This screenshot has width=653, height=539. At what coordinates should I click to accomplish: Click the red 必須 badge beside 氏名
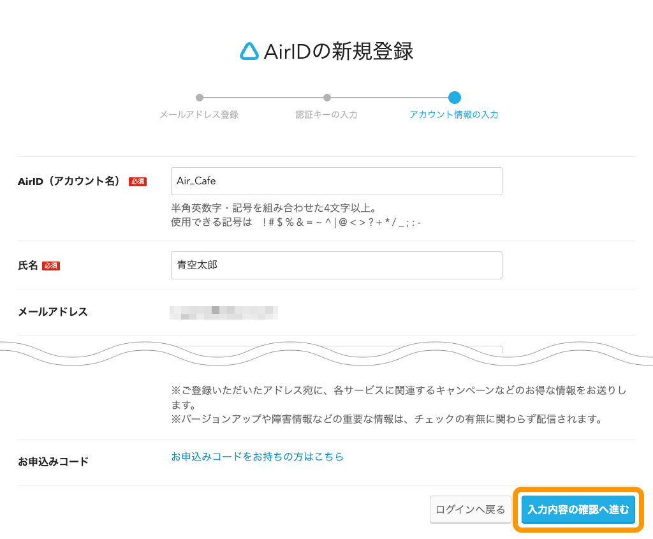[x=51, y=266]
